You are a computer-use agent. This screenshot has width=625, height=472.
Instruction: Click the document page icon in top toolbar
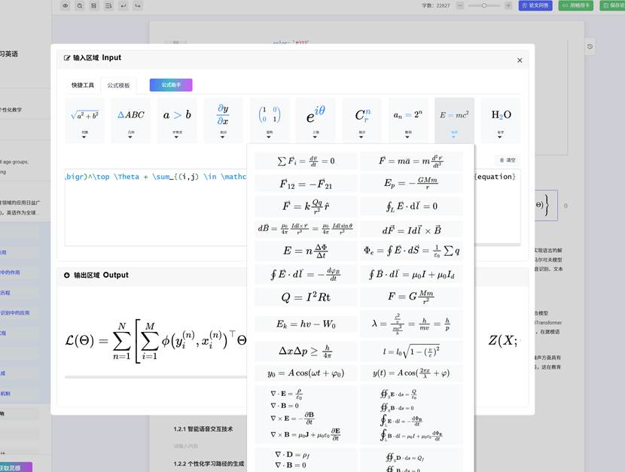pyautogui.click(x=93, y=5)
